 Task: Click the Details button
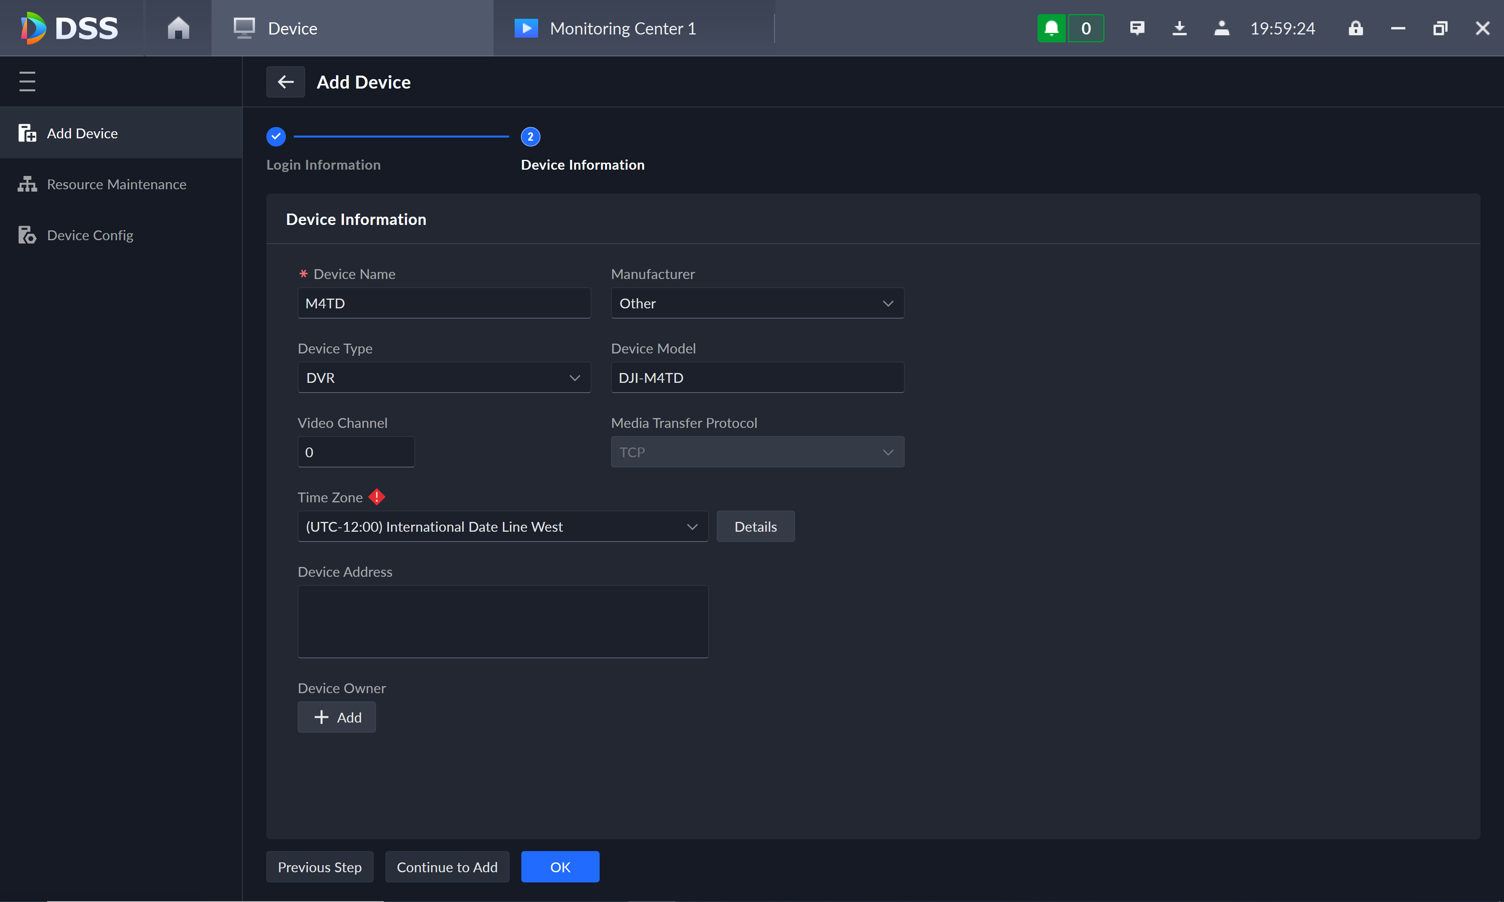[x=756, y=526]
